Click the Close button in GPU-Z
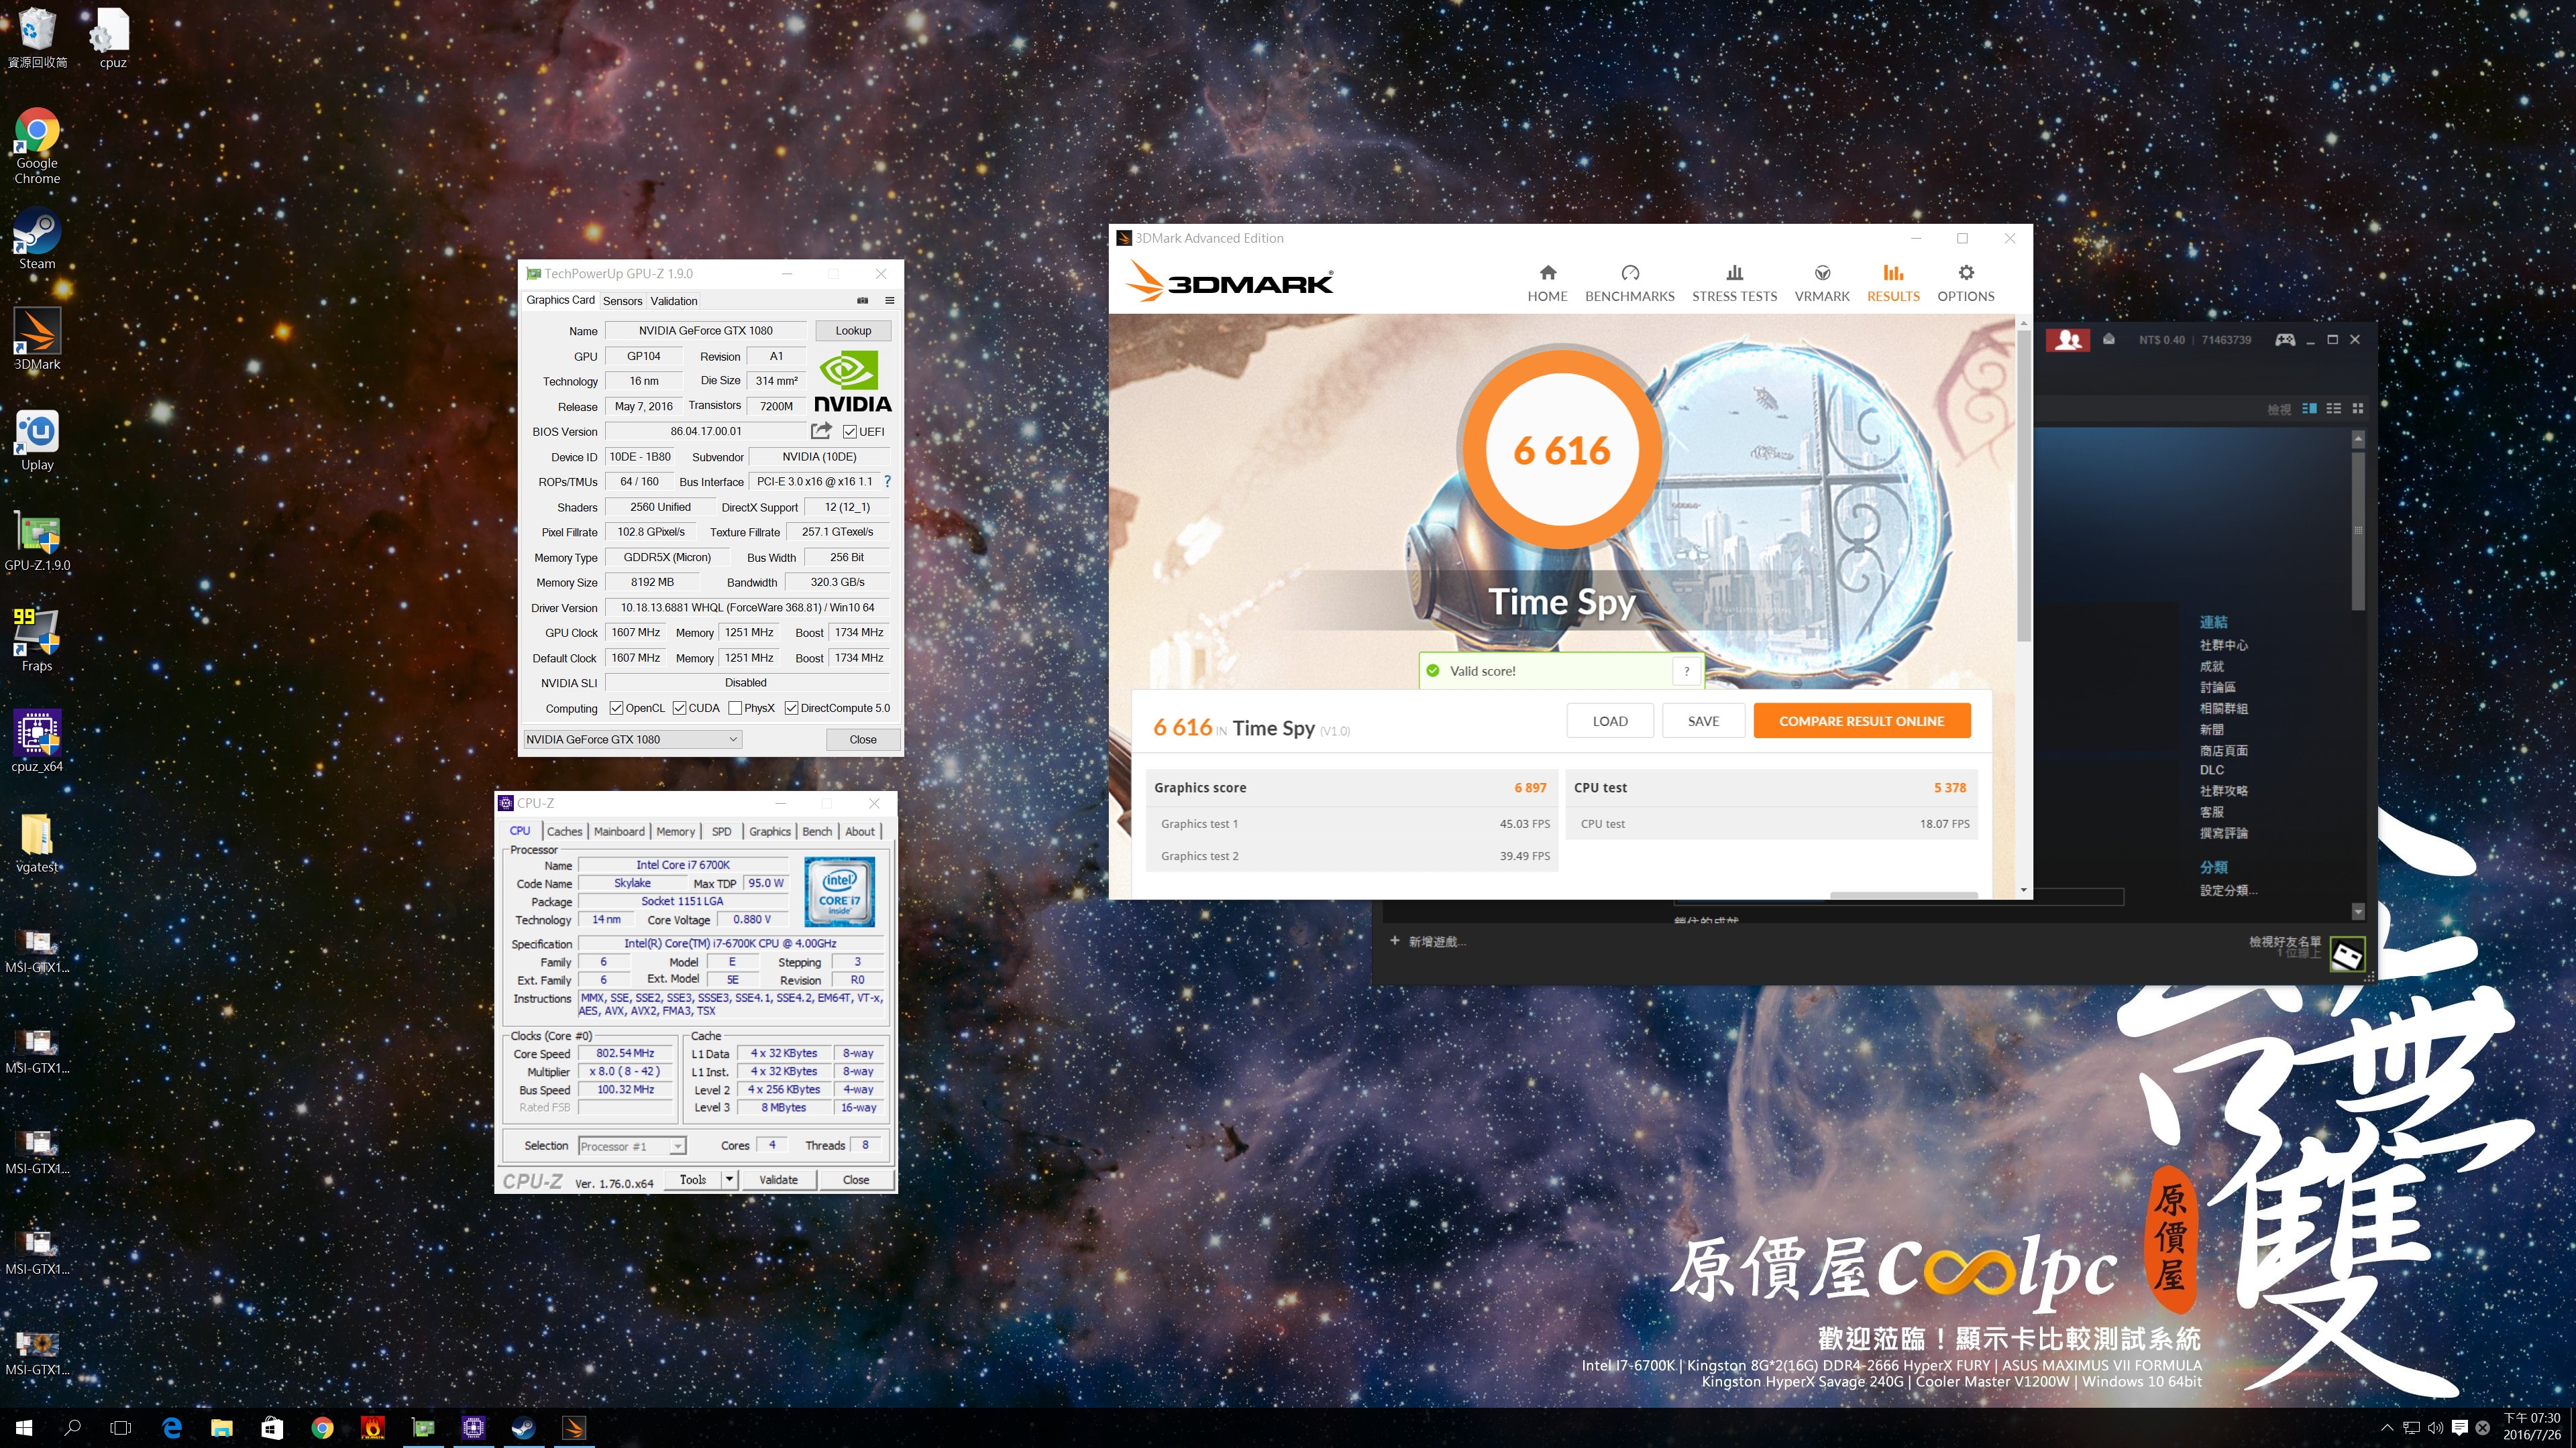Screen dimensions: 2576x1448 pyautogui.click(x=863, y=739)
